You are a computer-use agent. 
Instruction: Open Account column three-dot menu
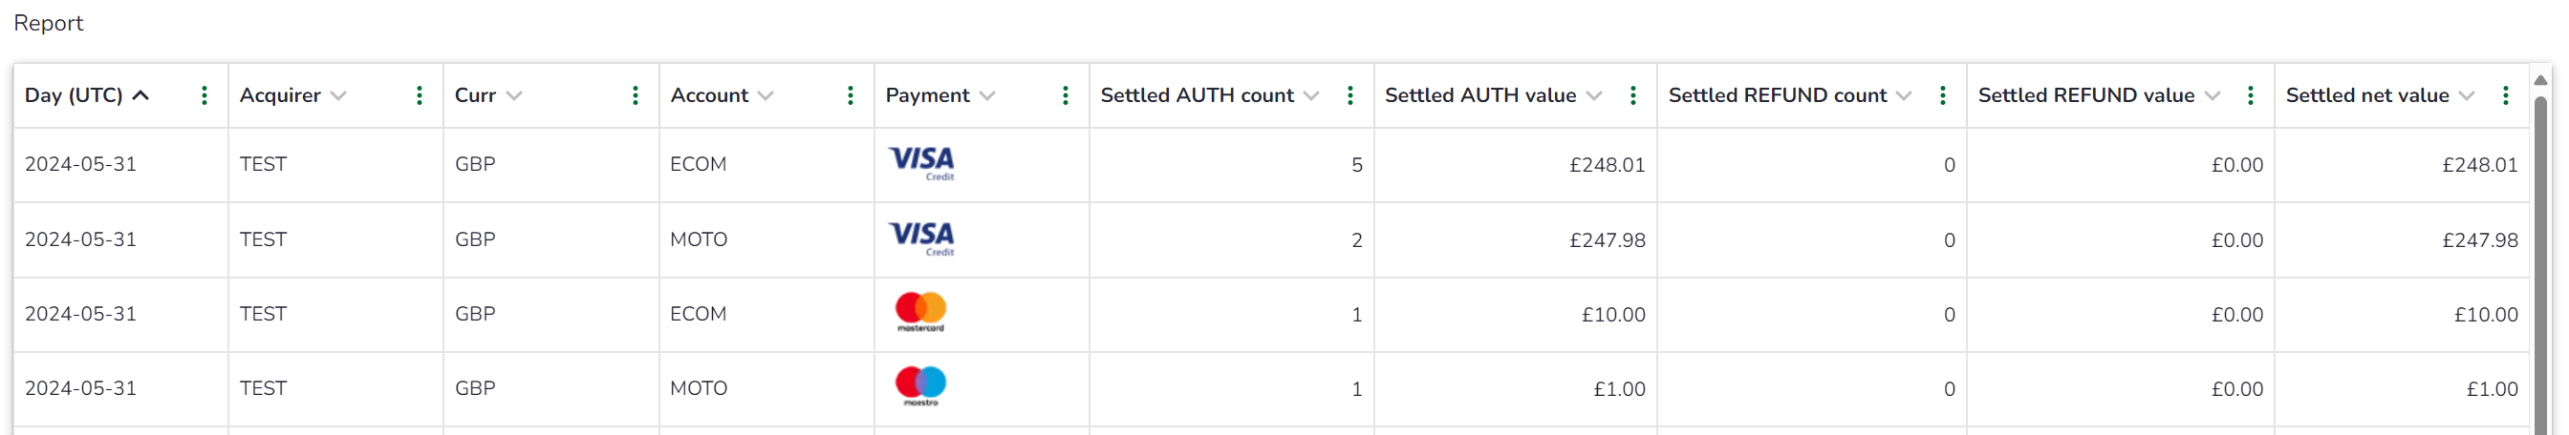(851, 95)
